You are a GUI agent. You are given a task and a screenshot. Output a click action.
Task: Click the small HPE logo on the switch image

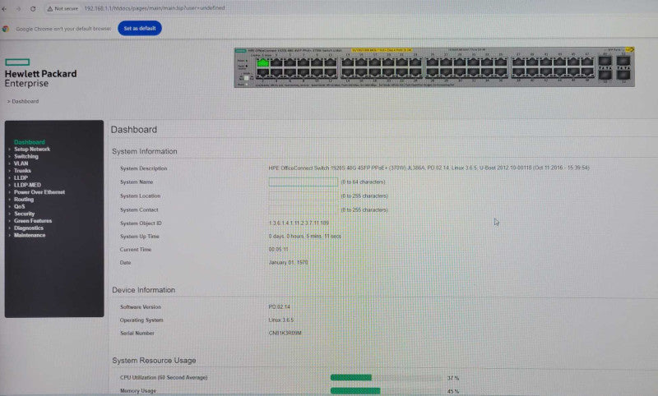click(x=240, y=51)
